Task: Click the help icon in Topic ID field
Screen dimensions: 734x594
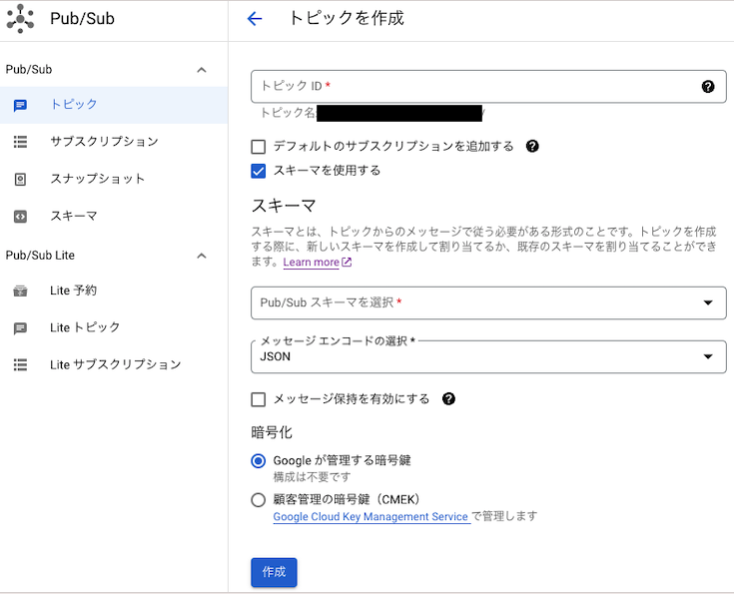Action: pos(708,87)
